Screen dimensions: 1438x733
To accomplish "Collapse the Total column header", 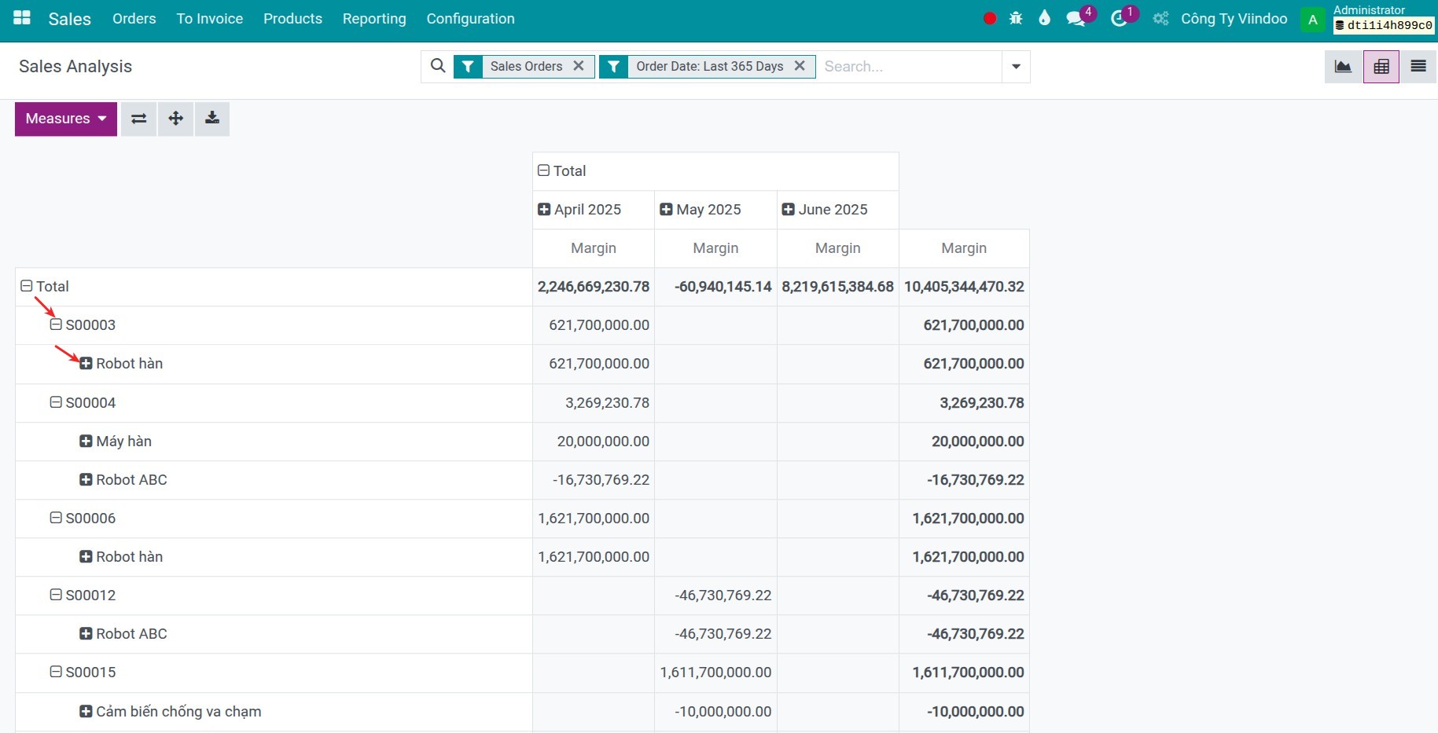I will click(x=543, y=170).
